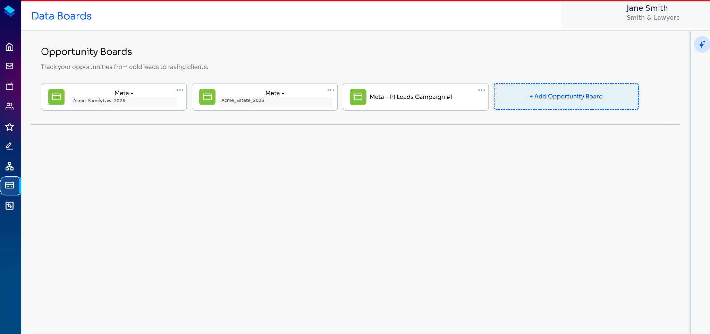Select the Data Boards card sidebar icon
The height and width of the screenshot is (334, 710).
10,186
